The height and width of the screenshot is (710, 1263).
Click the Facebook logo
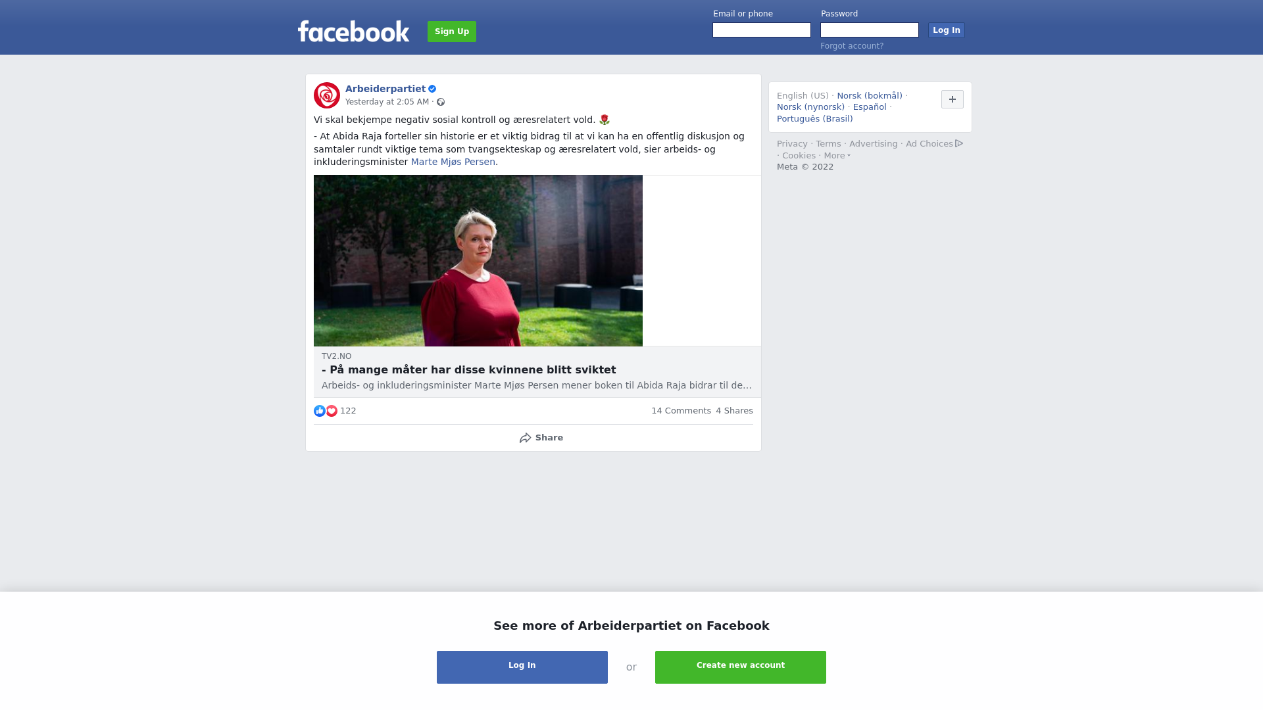coord(353,32)
